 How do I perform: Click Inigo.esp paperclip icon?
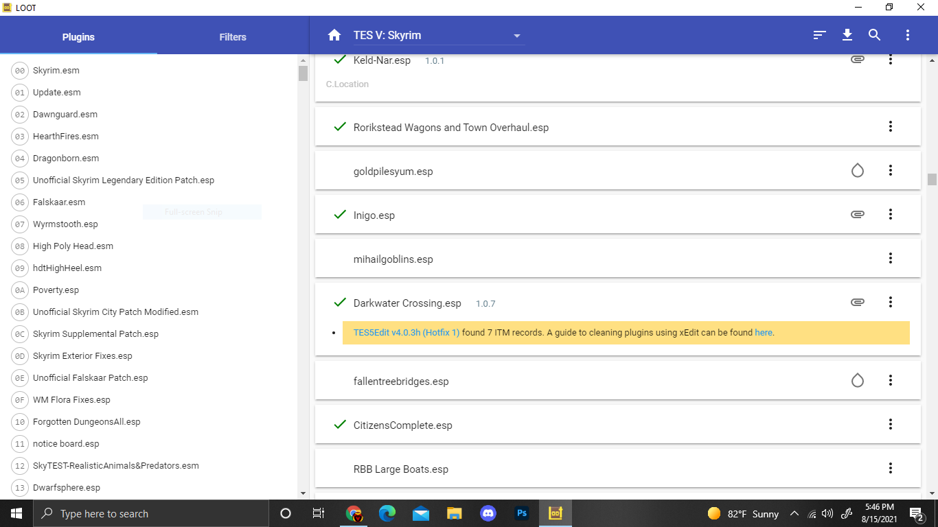point(857,214)
